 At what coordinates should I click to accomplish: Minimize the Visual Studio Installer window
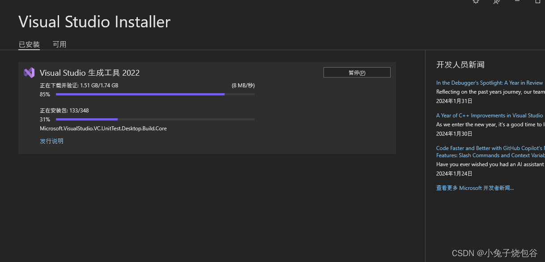(x=517, y=2)
